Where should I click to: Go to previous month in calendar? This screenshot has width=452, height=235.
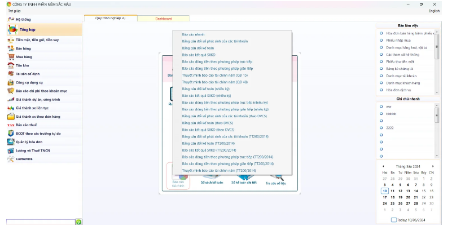click(x=383, y=166)
